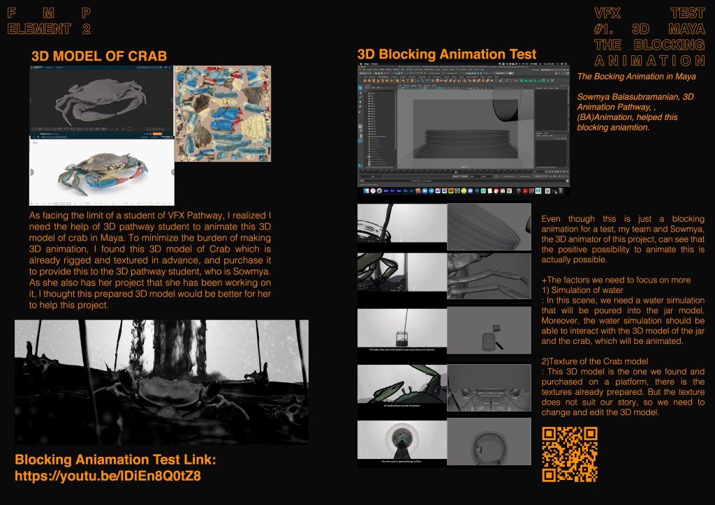
Task: Select the storyboard sketch of sauce pouring close-up
Action: point(401,223)
